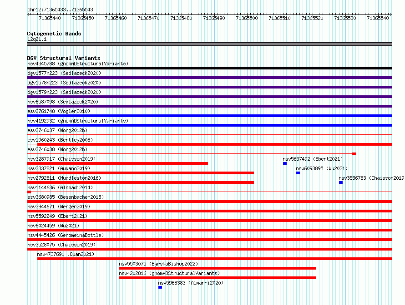Select the red bar under nsv4737691
Image resolution: width=405 pixels, height=305 pixels.
point(215,259)
